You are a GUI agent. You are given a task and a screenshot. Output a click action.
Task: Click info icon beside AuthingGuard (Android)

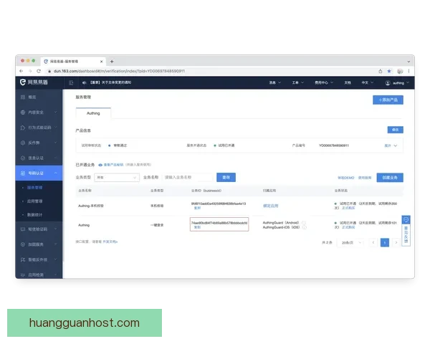pos(304,223)
